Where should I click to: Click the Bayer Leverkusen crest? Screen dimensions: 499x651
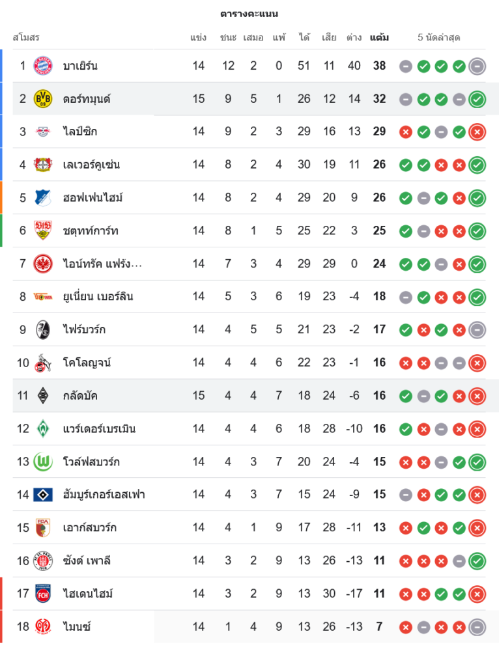pos(43,165)
